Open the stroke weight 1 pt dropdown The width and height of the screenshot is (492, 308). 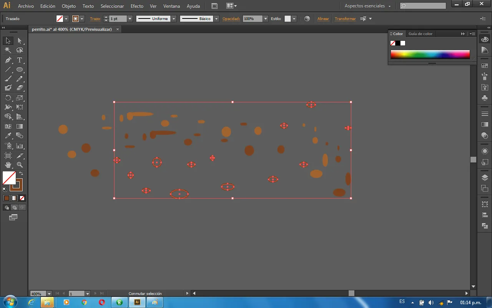pyautogui.click(x=130, y=18)
